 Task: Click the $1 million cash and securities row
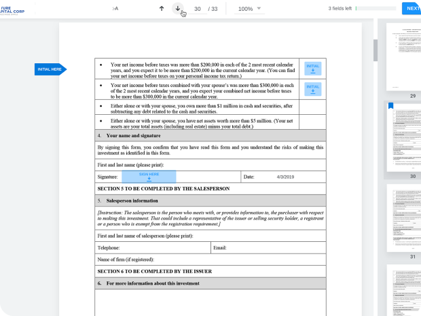click(210, 107)
